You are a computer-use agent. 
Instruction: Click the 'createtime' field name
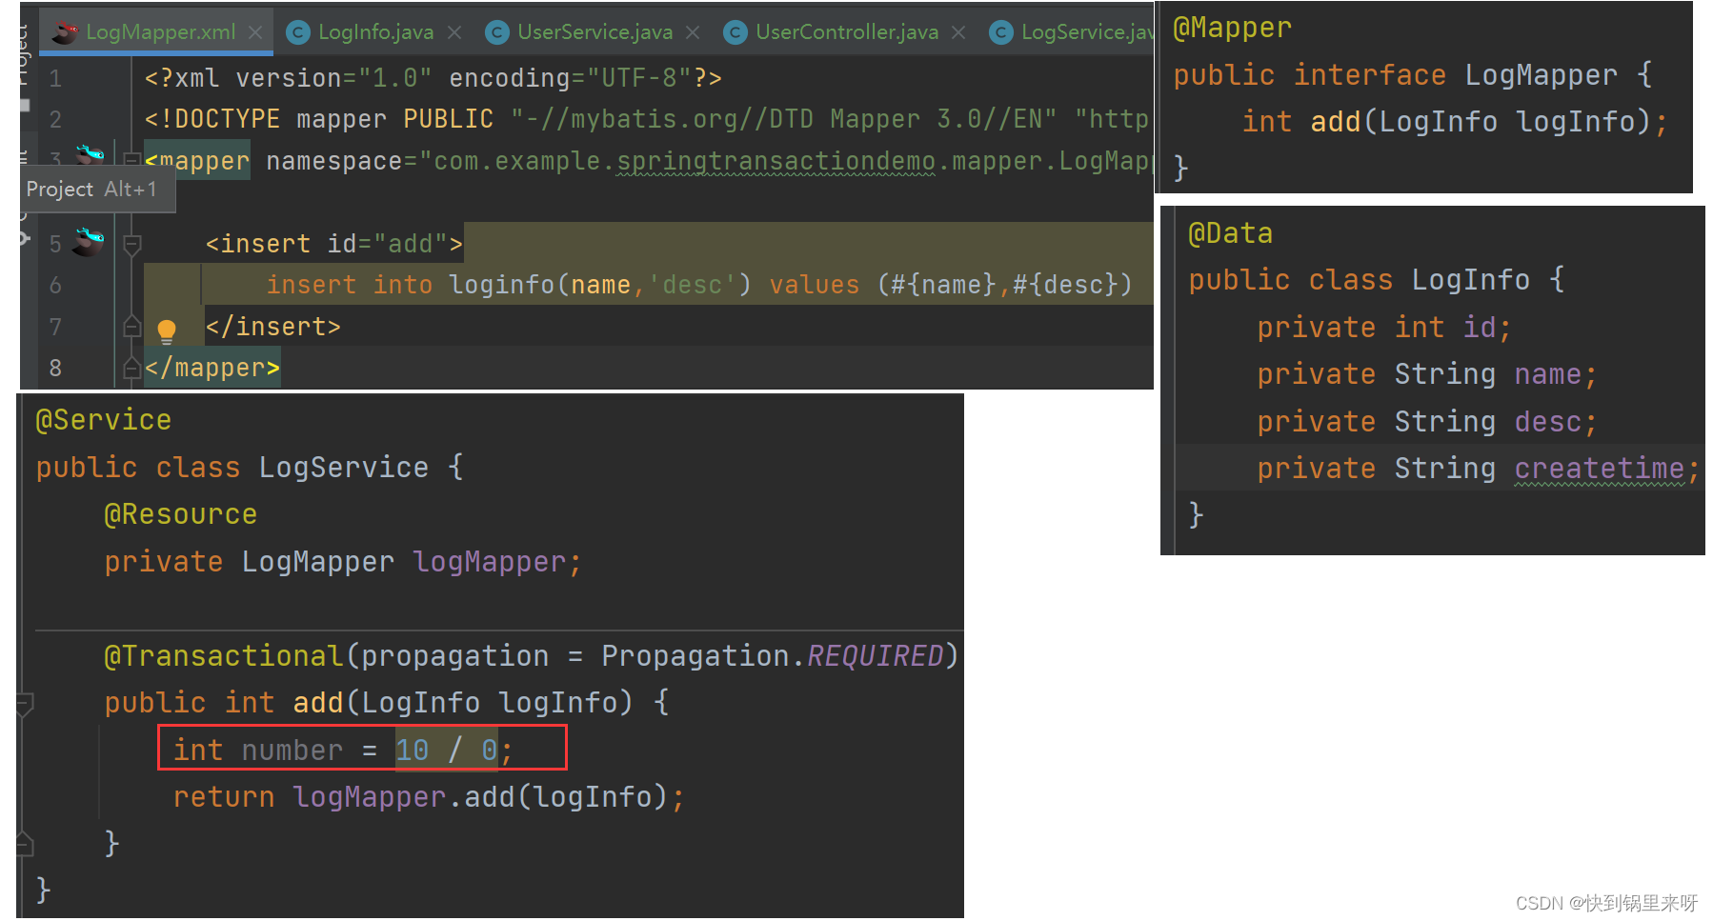[x=1599, y=469]
